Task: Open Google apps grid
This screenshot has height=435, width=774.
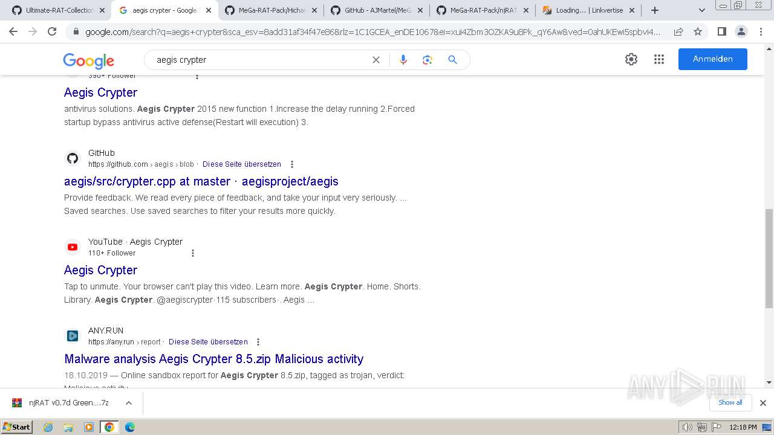Action: (x=659, y=59)
